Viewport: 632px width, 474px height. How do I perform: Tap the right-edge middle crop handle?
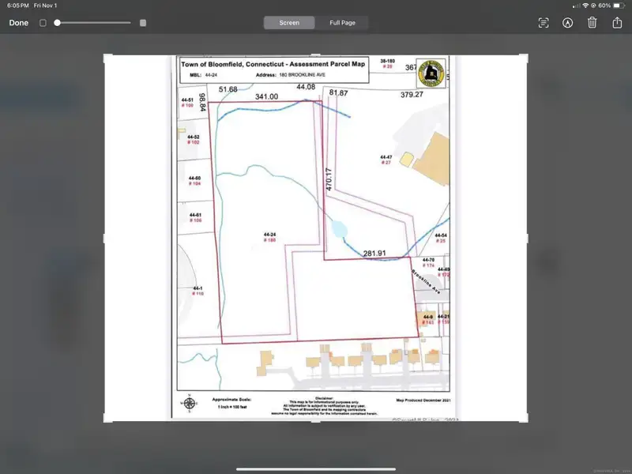(x=527, y=238)
